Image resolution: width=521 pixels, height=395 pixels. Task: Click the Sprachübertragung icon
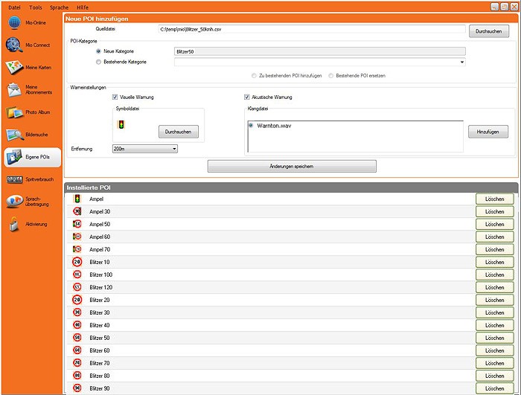point(15,202)
